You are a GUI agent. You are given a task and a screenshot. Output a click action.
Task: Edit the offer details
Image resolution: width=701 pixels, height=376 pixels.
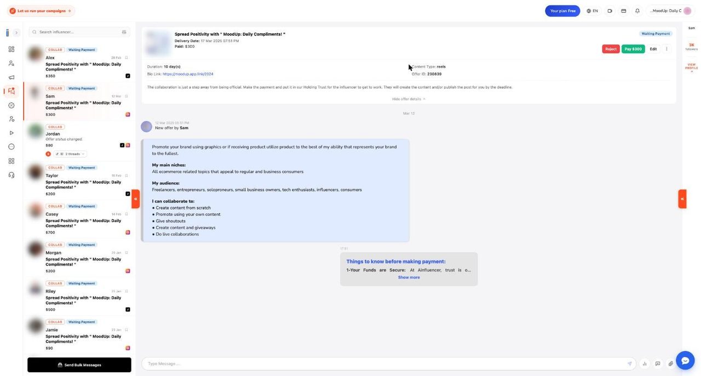pos(653,49)
